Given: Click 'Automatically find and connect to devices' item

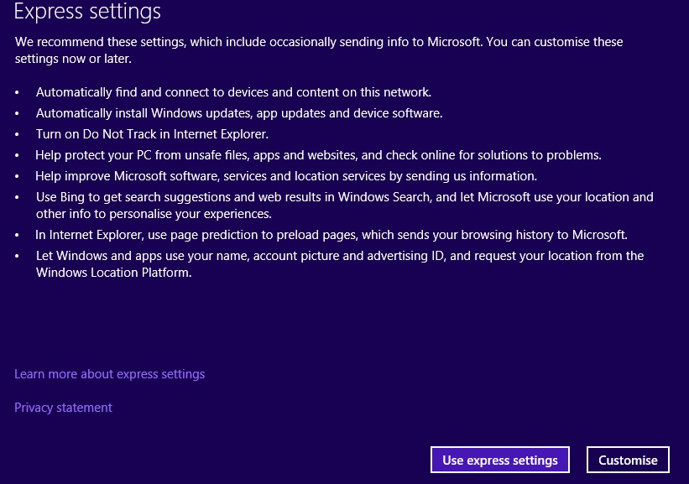Looking at the screenshot, I should pyautogui.click(x=233, y=92).
